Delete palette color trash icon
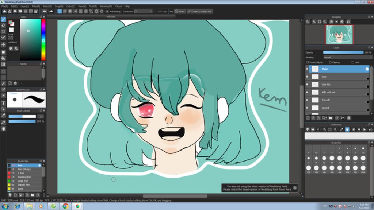This screenshot has width=374, height=210. pos(15,83)
